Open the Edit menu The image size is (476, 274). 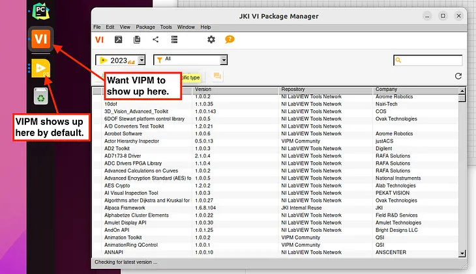[110, 27]
